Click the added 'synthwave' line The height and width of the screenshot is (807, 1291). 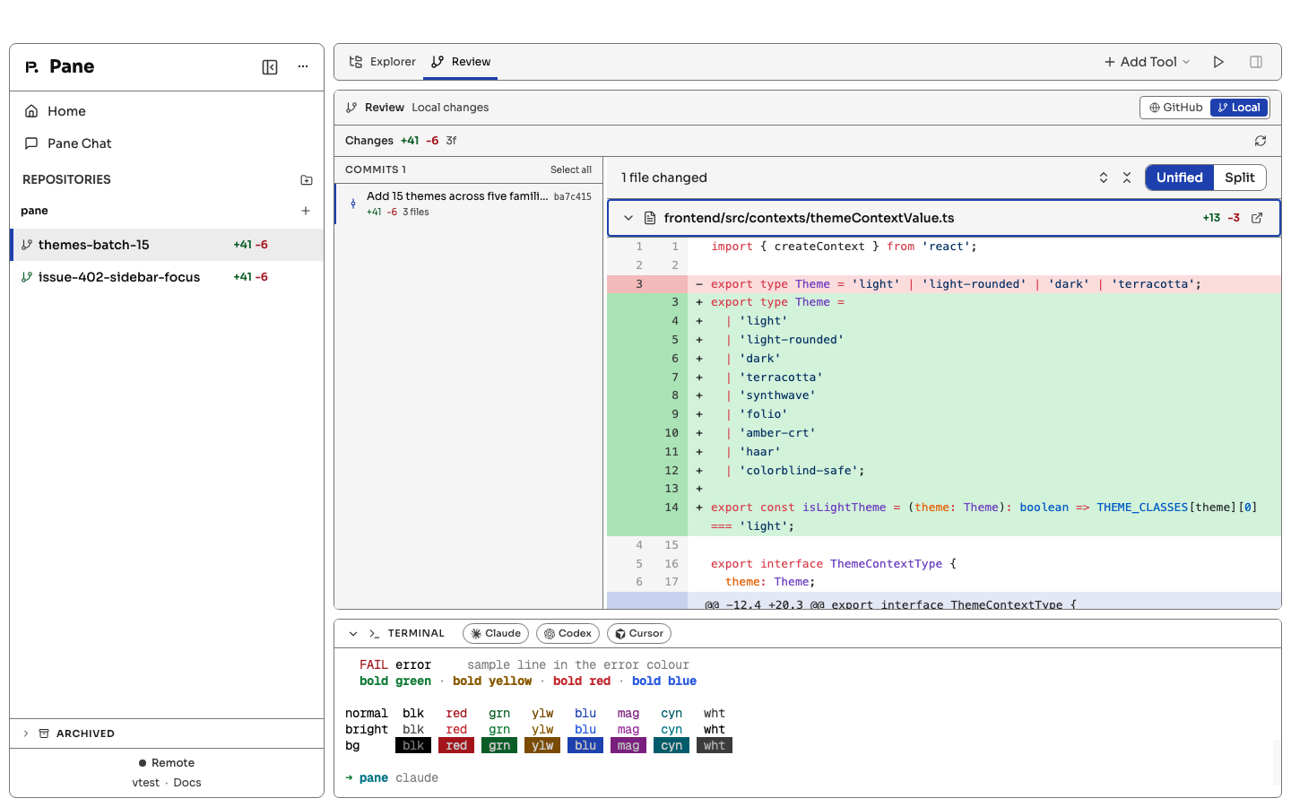click(x=944, y=395)
